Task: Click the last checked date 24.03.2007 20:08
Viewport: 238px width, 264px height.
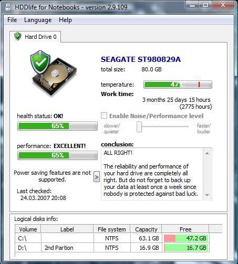Action: 43,198
